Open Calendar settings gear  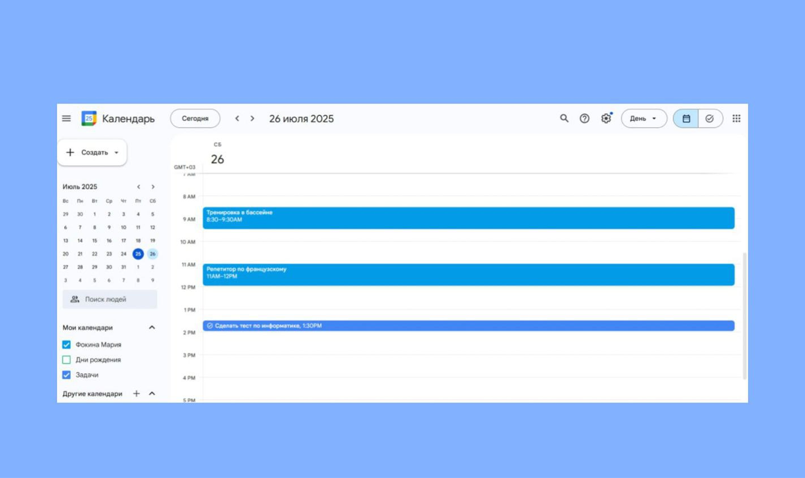click(605, 118)
